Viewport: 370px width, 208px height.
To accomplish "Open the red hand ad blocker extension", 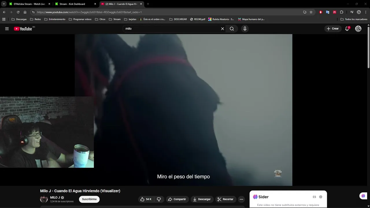I will pyautogui.click(x=321, y=12).
